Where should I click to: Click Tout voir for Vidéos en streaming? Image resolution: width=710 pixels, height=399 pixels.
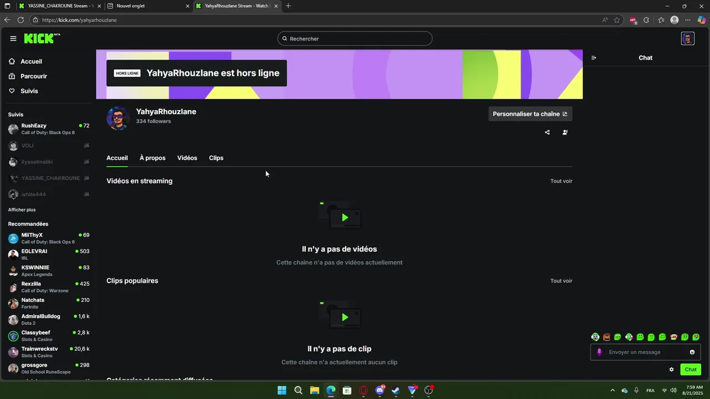pyautogui.click(x=561, y=181)
